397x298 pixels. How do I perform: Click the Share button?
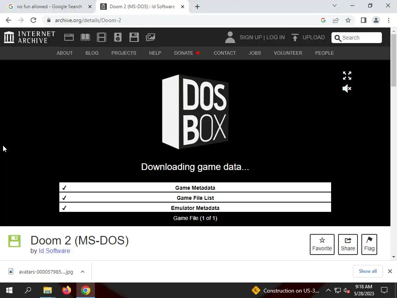(x=348, y=244)
